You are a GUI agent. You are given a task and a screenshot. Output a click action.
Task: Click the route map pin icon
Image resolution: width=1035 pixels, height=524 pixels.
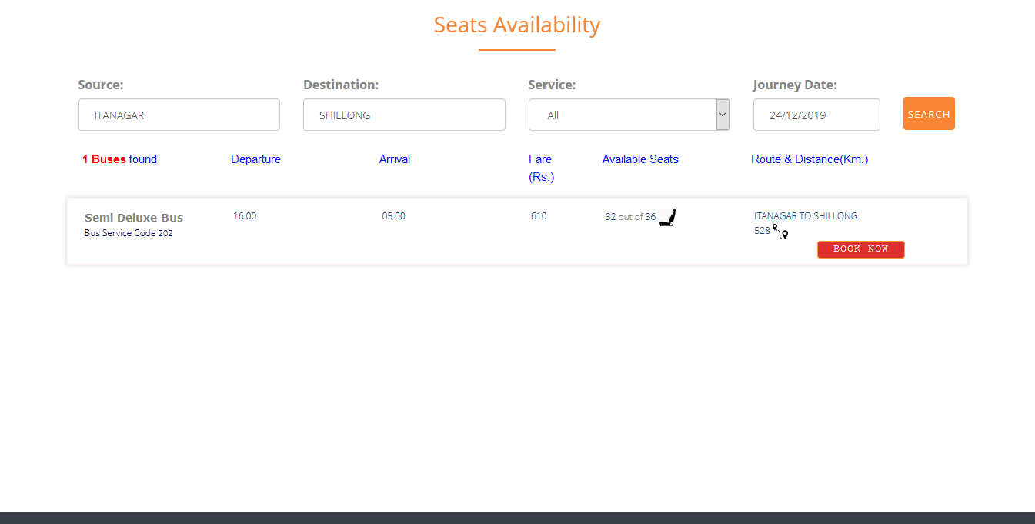[x=781, y=232]
